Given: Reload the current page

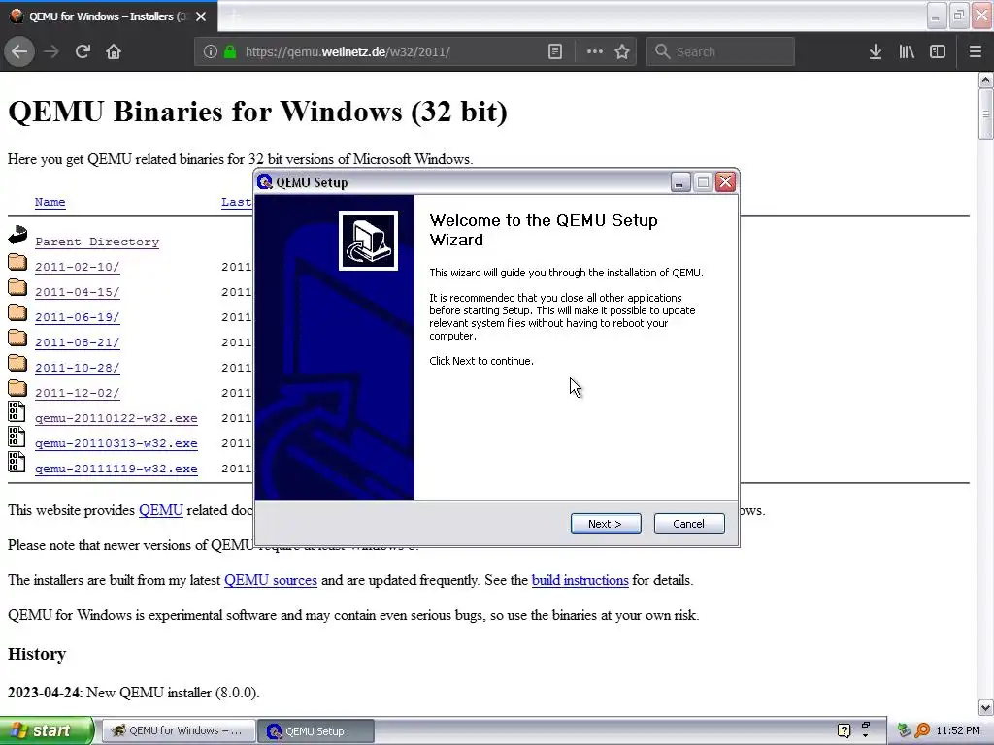Looking at the screenshot, I should coord(83,51).
